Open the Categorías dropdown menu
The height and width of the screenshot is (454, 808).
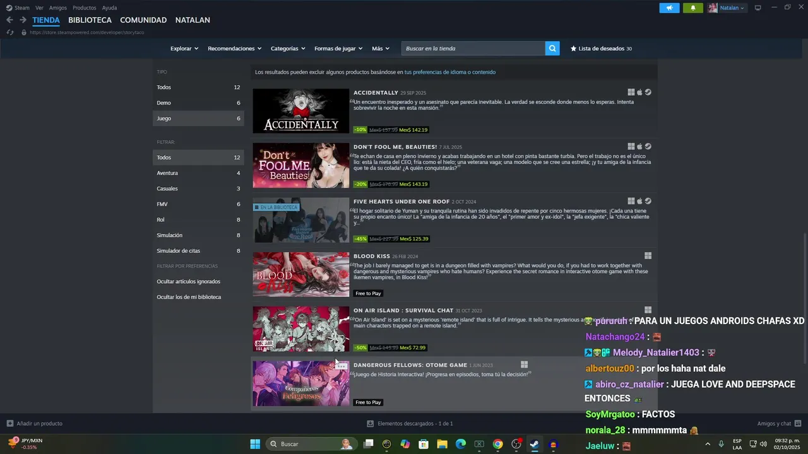[288, 49]
